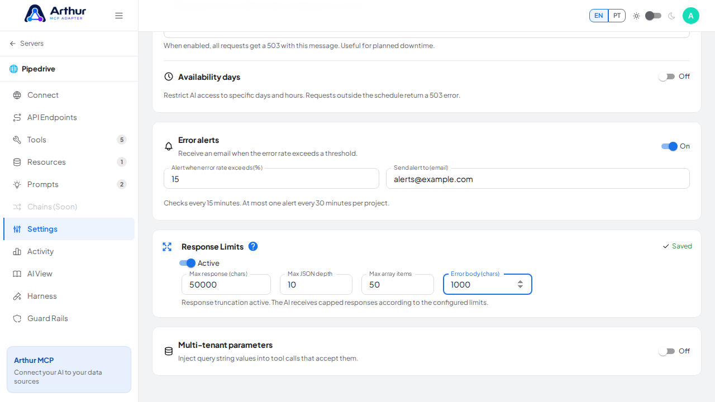Select the Settings menu item
Screen dimensions: 715x402
pos(69,229)
